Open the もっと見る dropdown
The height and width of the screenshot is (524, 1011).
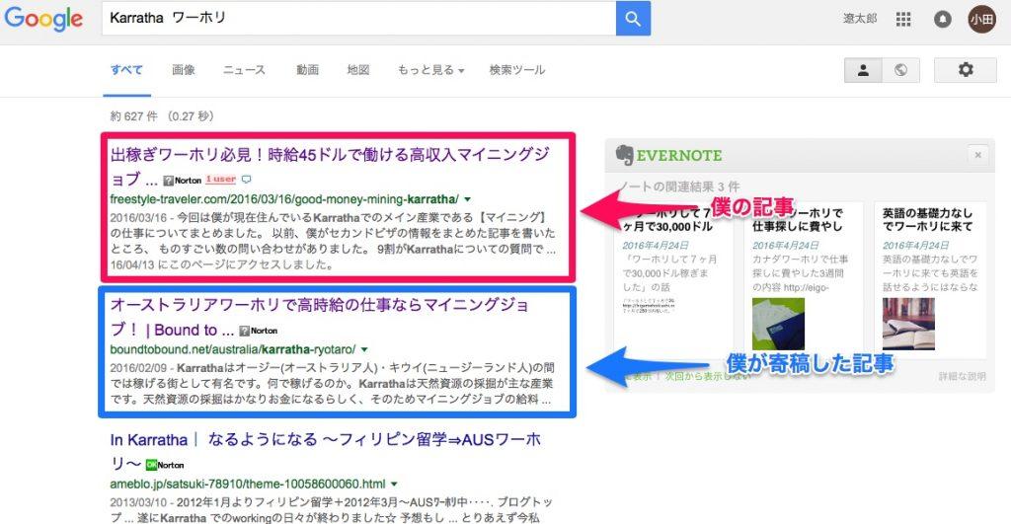point(430,70)
